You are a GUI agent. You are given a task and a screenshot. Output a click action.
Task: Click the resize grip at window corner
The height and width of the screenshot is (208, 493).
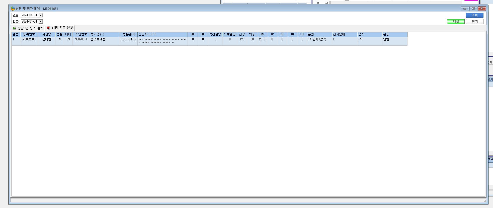click(x=484, y=200)
